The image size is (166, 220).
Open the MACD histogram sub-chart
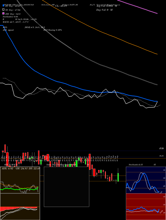tap(20, 207)
